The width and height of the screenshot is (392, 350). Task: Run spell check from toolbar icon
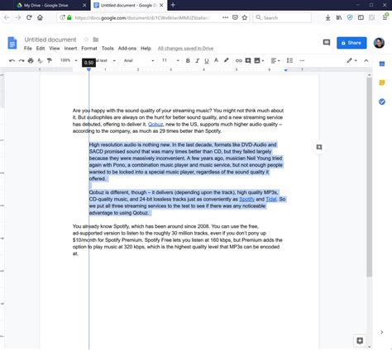pyautogui.click(x=40, y=61)
